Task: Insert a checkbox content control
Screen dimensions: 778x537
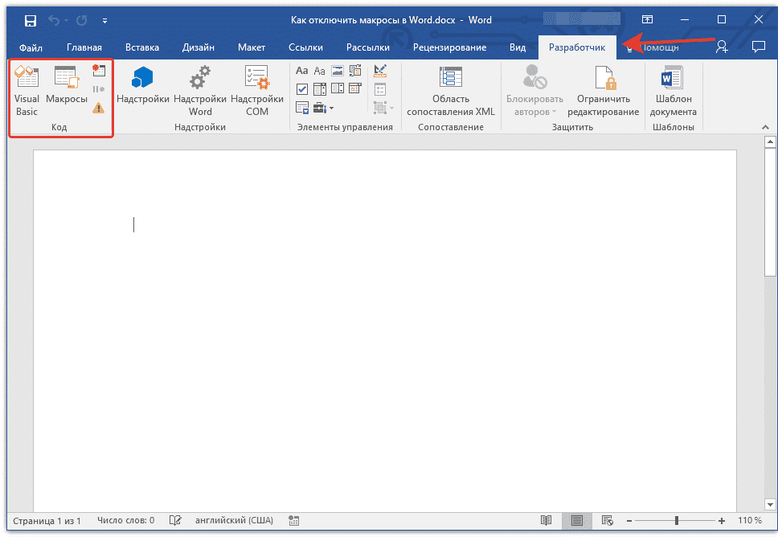Action: click(303, 88)
